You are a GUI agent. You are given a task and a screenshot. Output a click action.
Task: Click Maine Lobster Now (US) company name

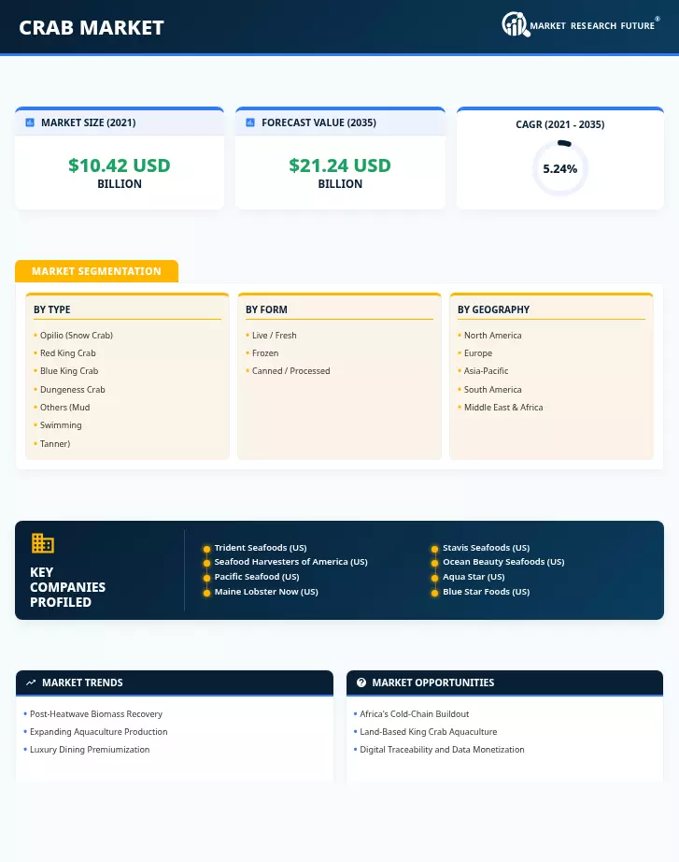[266, 592]
